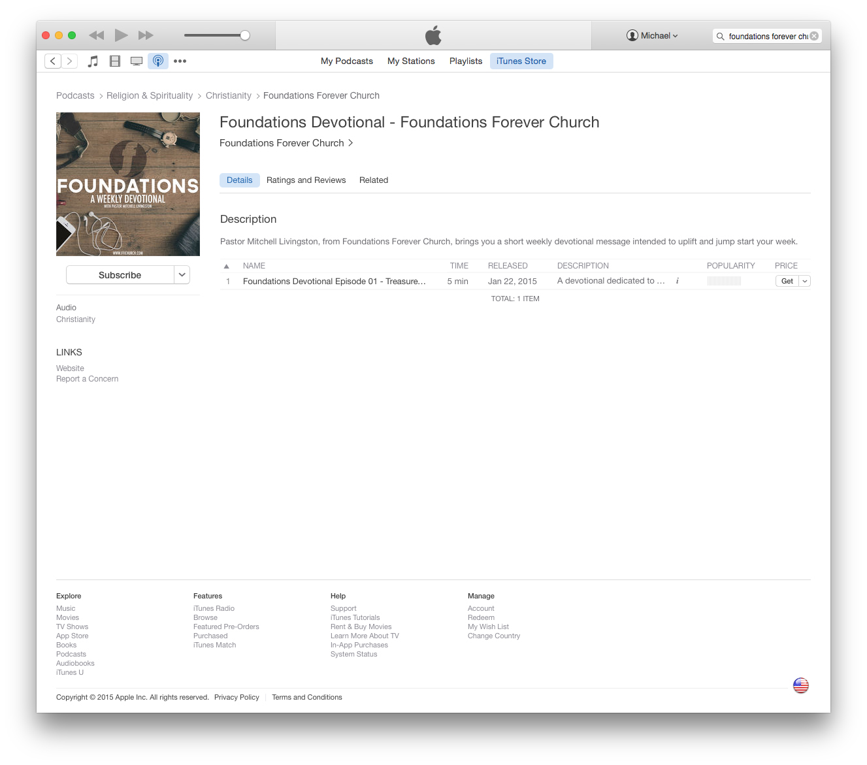This screenshot has height=765, width=867.
Task: Open the Music library icon
Action: point(93,61)
